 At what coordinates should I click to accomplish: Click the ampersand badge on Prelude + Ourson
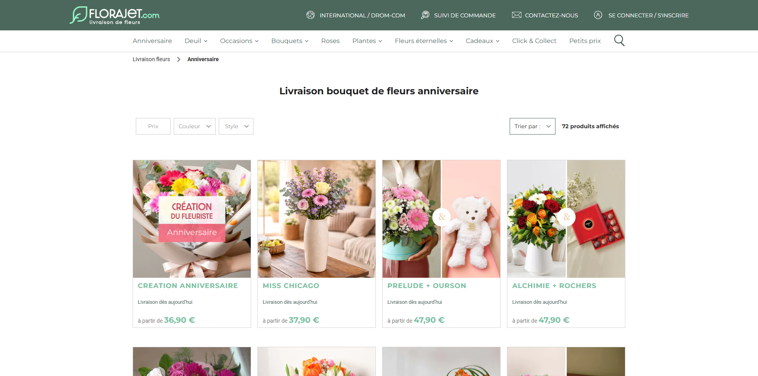click(442, 217)
